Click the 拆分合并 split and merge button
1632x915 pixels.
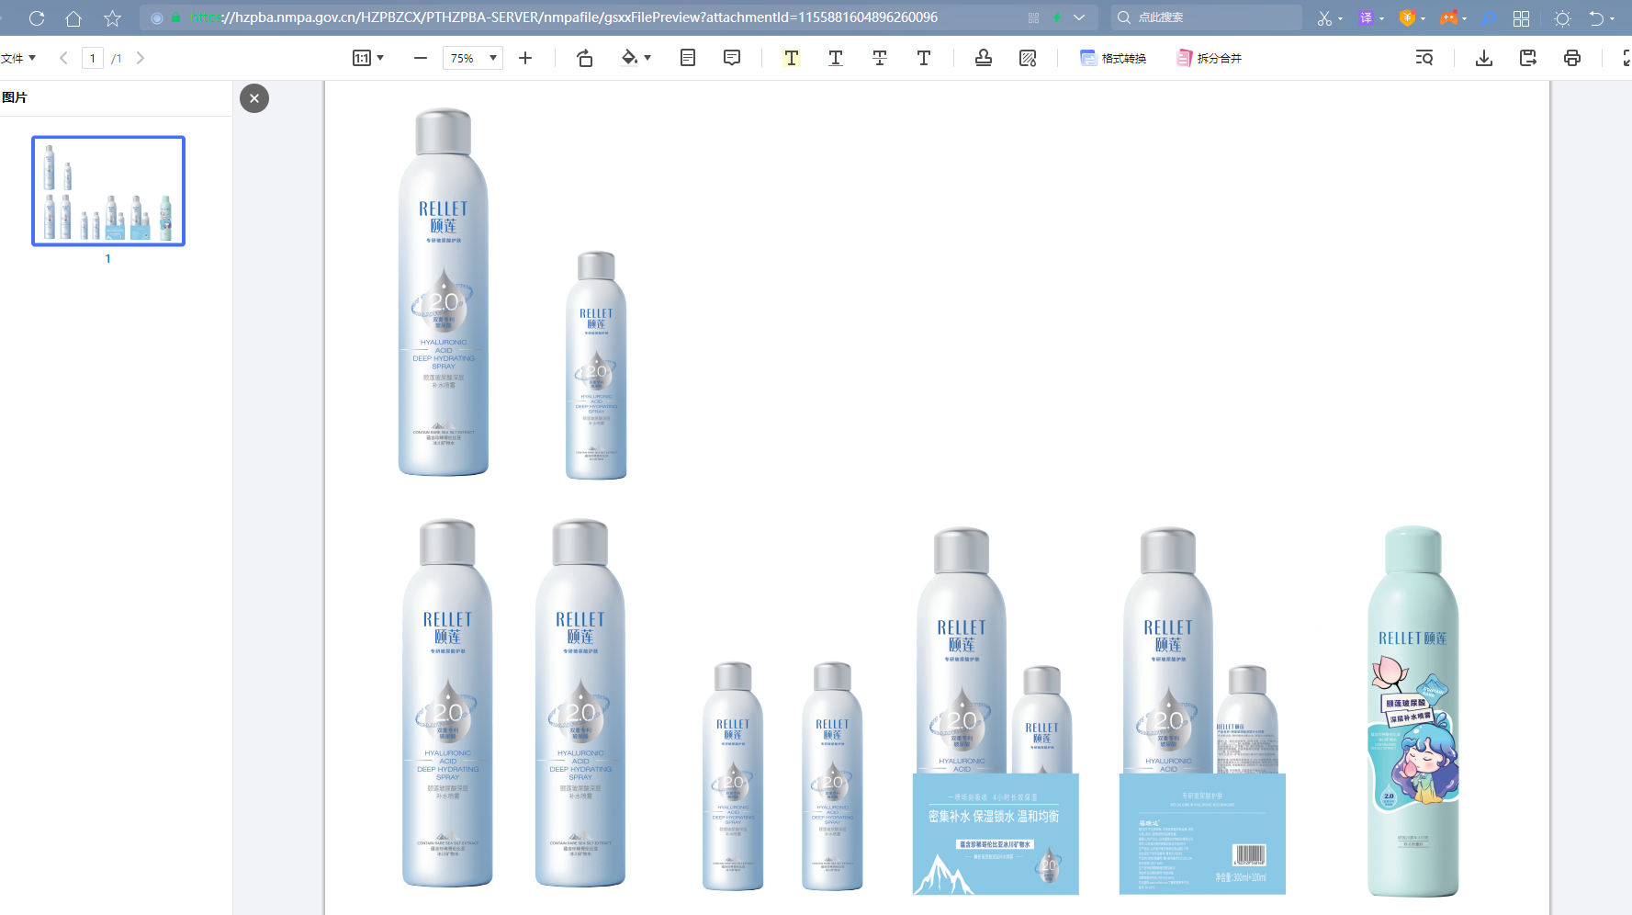(x=1209, y=58)
